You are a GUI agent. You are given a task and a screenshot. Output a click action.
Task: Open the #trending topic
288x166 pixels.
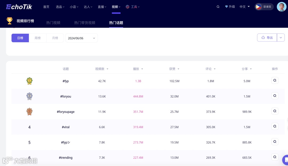(x=66, y=157)
